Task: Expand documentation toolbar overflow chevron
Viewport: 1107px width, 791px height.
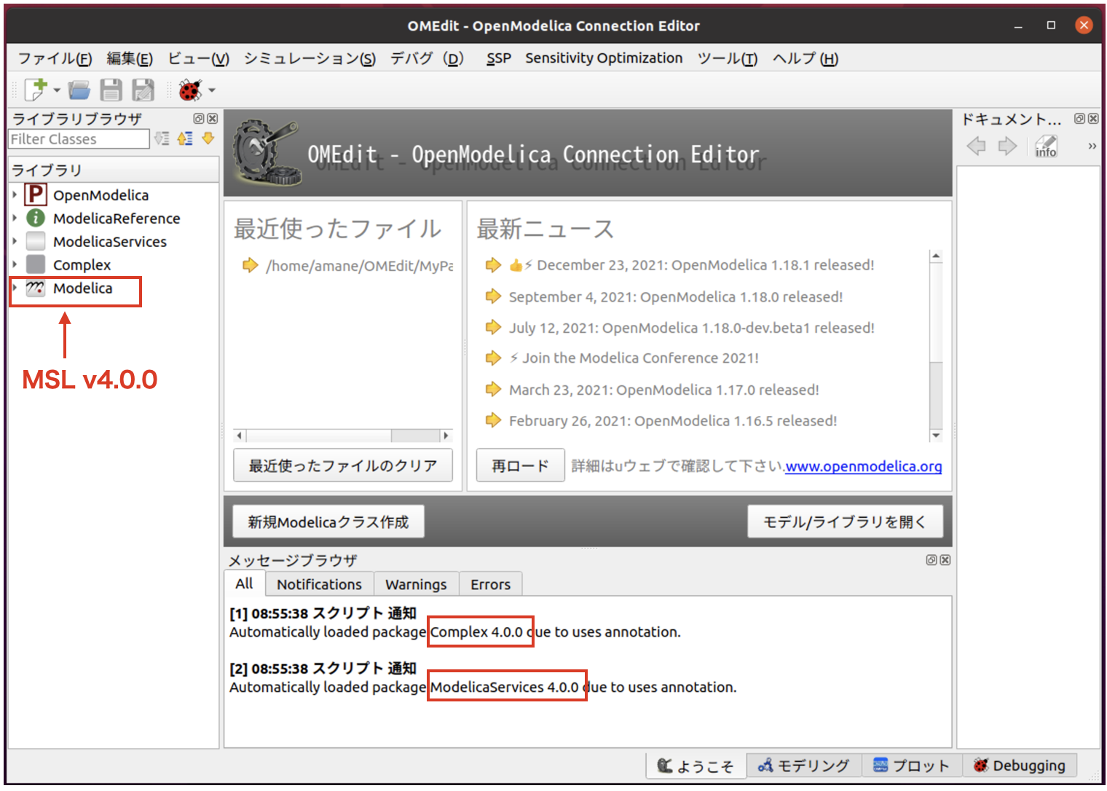Action: [x=1092, y=146]
